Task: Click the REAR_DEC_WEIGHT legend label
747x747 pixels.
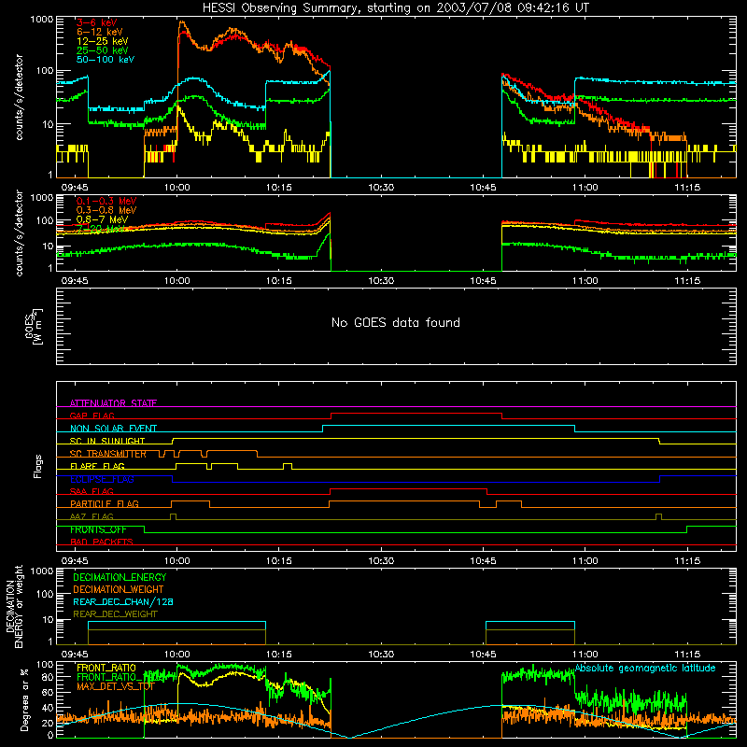Action: [115, 614]
